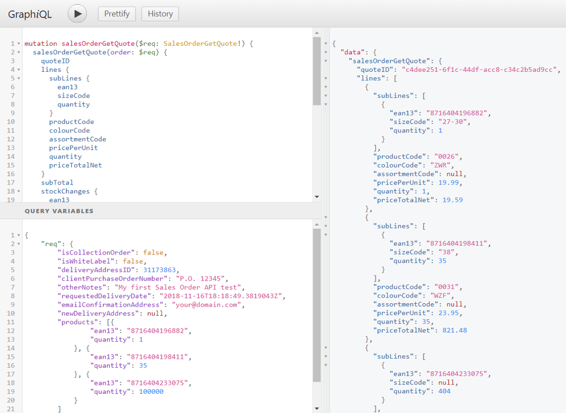The image size is (566, 413).
Task: Click the quoteID UUID value in the result
Action: coord(479,70)
